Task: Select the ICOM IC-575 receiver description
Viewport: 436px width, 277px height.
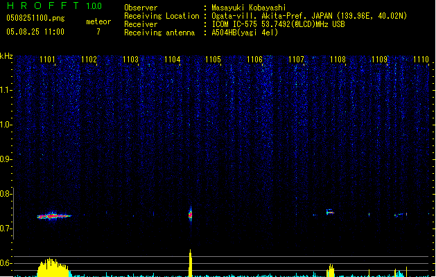Action: point(278,24)
